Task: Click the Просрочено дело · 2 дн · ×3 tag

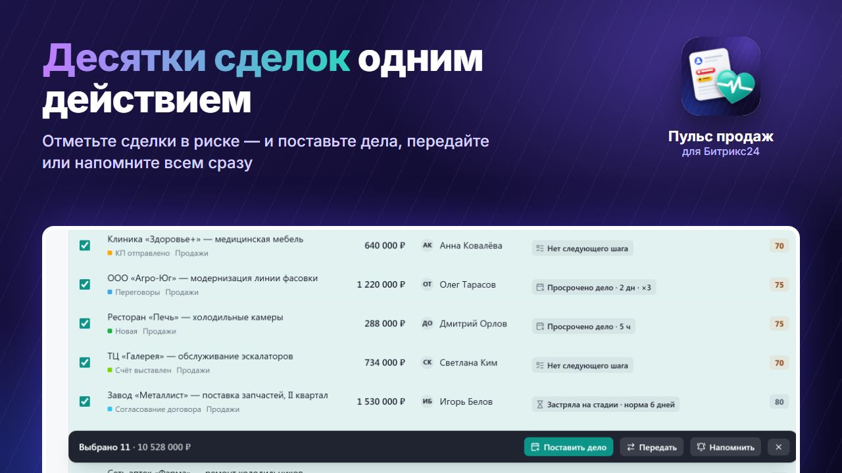Action: 594,287
